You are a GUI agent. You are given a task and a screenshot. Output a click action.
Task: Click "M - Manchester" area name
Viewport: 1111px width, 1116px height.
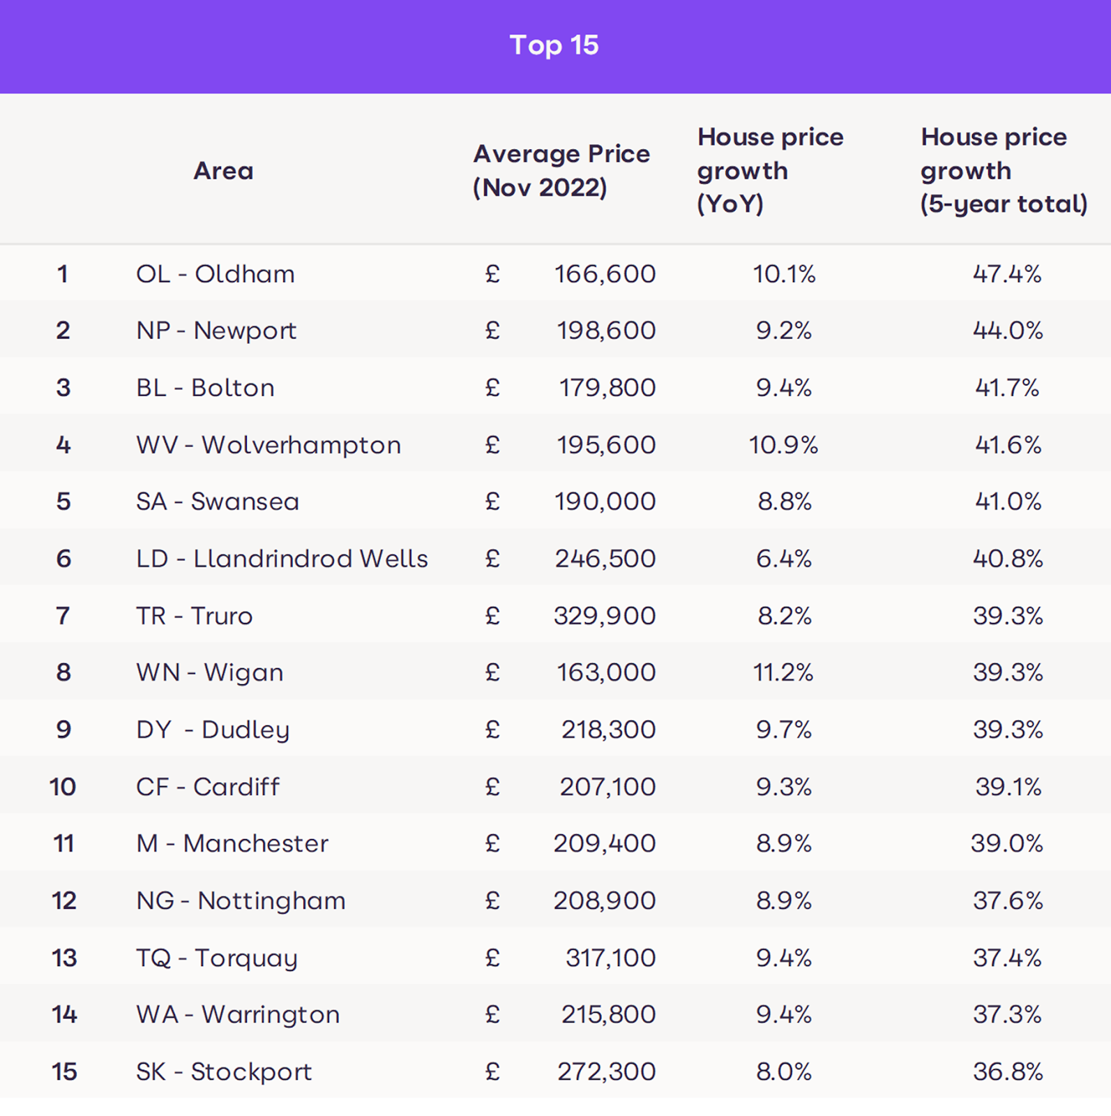tap(232, 844)
